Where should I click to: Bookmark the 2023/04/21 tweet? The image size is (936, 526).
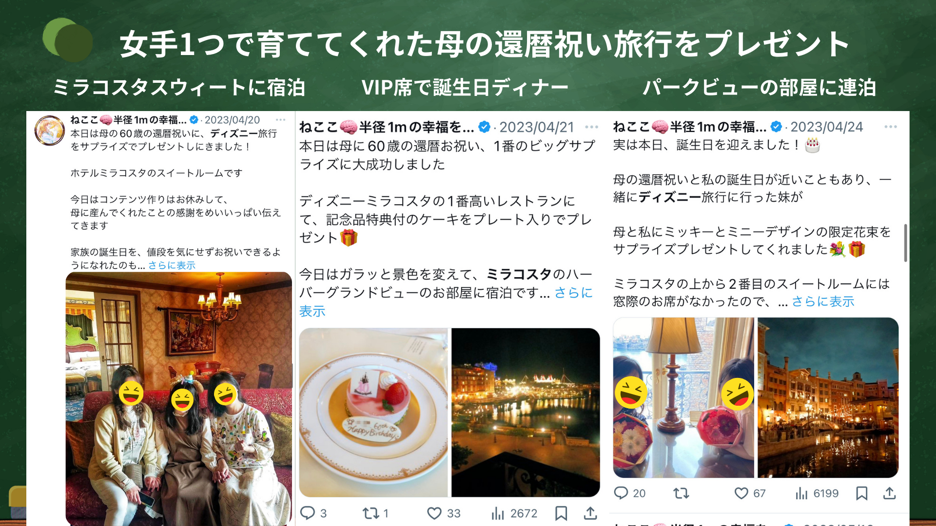click(x=561, y=513)
